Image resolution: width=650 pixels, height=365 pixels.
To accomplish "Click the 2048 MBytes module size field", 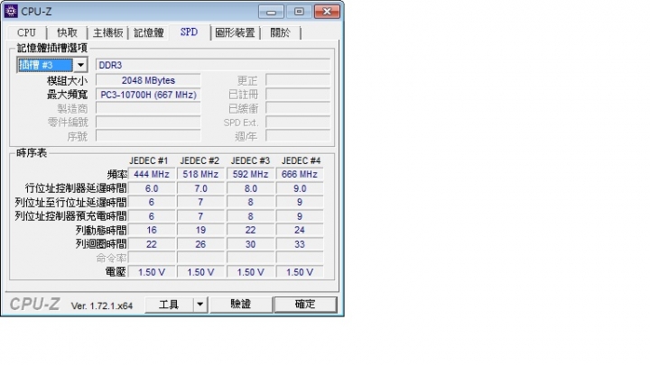I will [x=148, y=80].
